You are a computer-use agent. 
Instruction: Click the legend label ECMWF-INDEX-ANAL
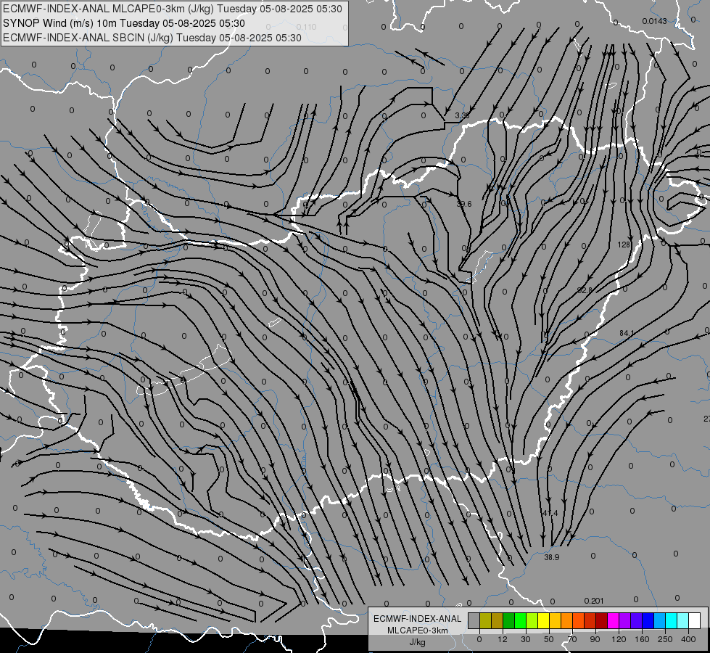[417, 619]
